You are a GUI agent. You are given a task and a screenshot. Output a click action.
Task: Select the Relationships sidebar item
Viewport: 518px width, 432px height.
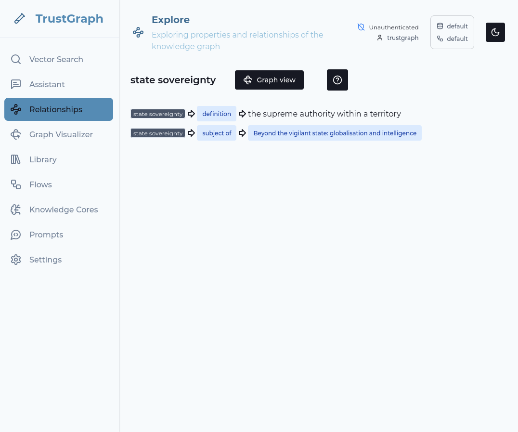pyautogui.click(x=59, y=109)
